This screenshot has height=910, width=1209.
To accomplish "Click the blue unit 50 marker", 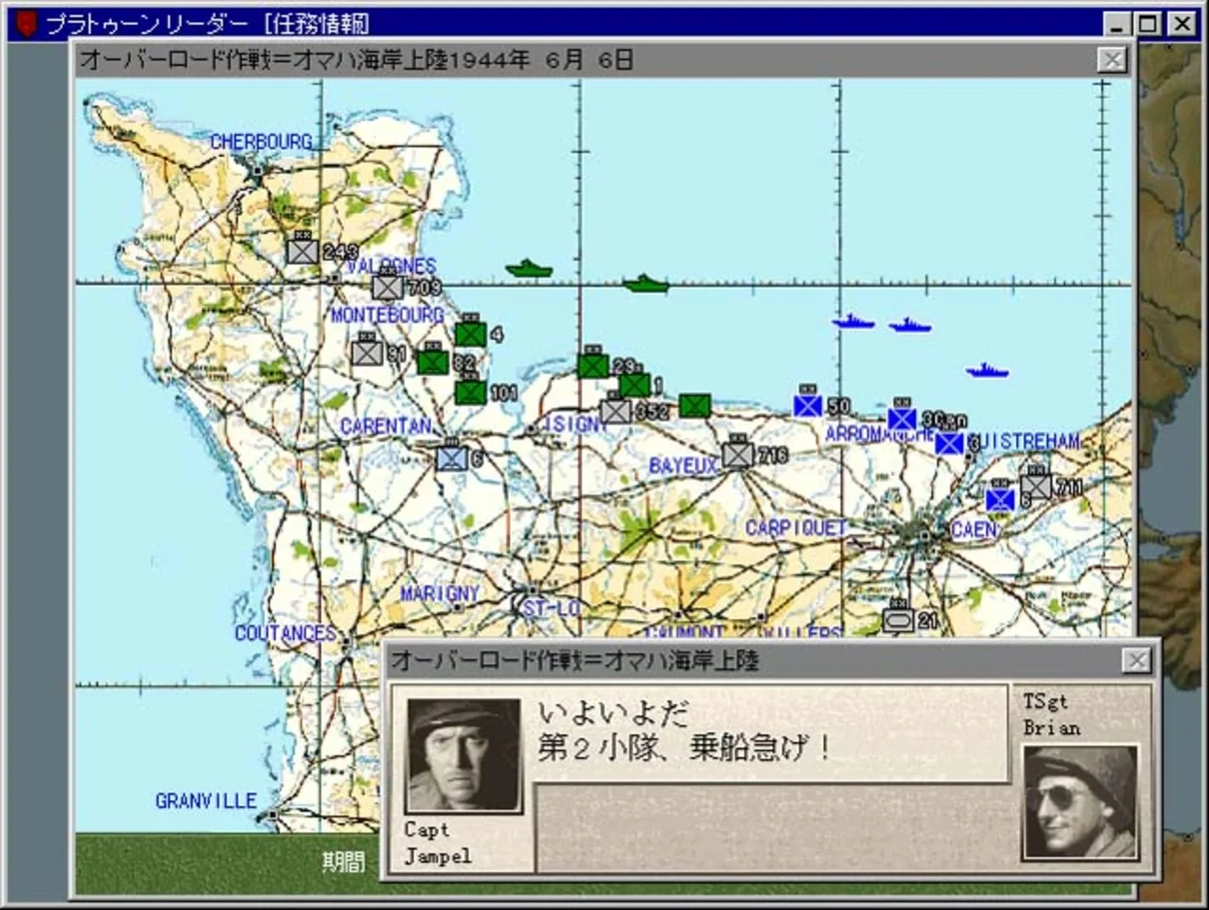I will (808, 405).
